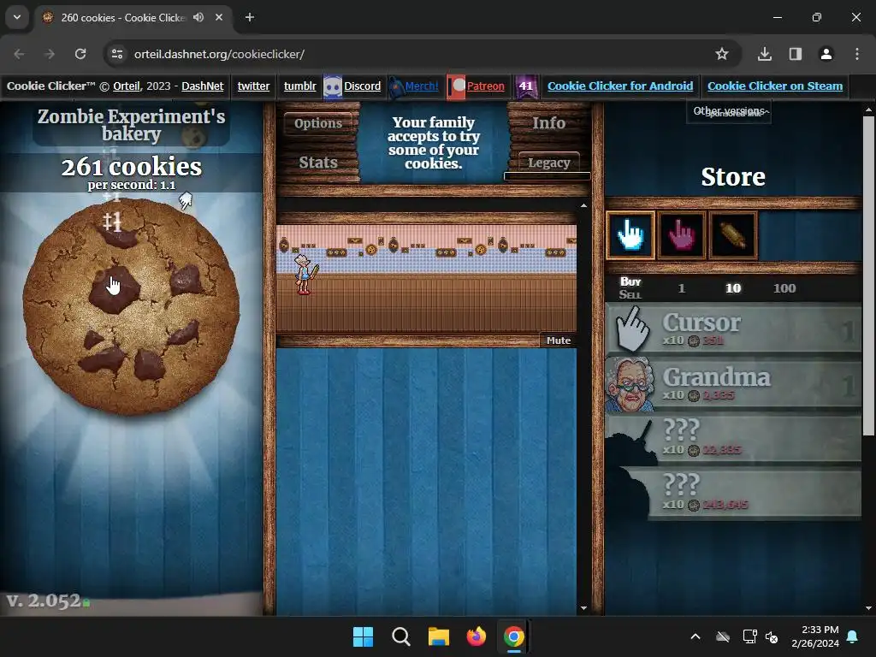876x657 pixels.
Task: Open the Legacy menu
Action: point(548,163)
